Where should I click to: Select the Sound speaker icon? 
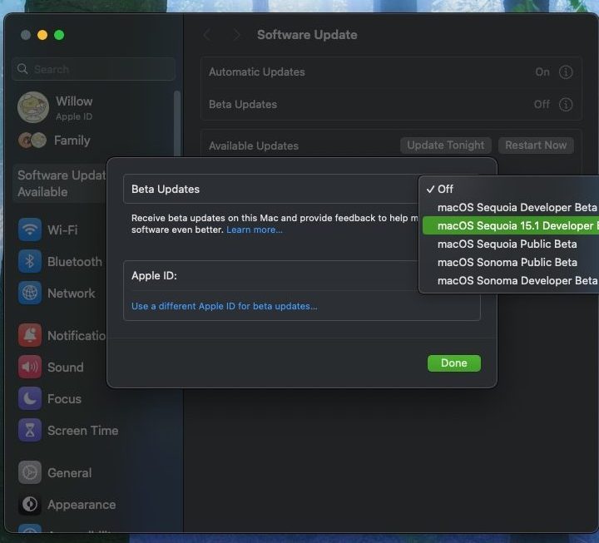[x=29, y=367]
